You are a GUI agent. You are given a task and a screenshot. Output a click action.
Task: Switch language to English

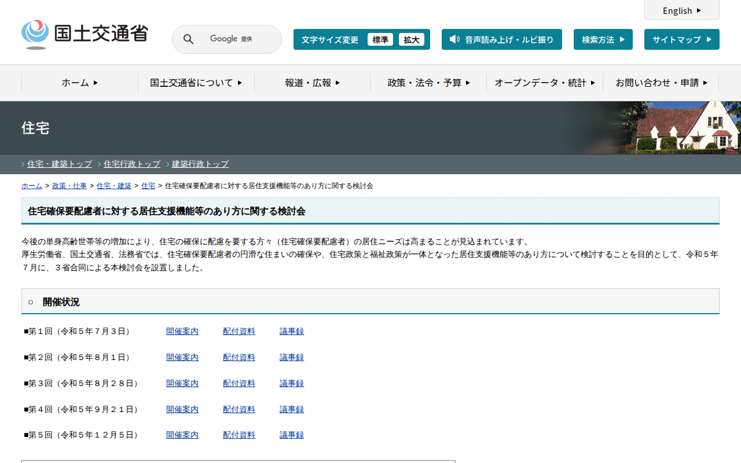coord(681,10)
